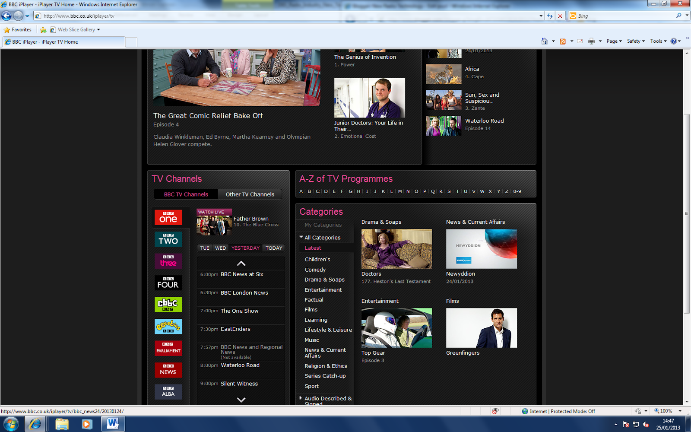Open the BBC Parliament channel logo

[x=168, y=348]
